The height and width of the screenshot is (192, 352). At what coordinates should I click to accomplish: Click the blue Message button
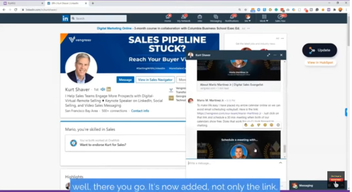[x=125, y=79]
